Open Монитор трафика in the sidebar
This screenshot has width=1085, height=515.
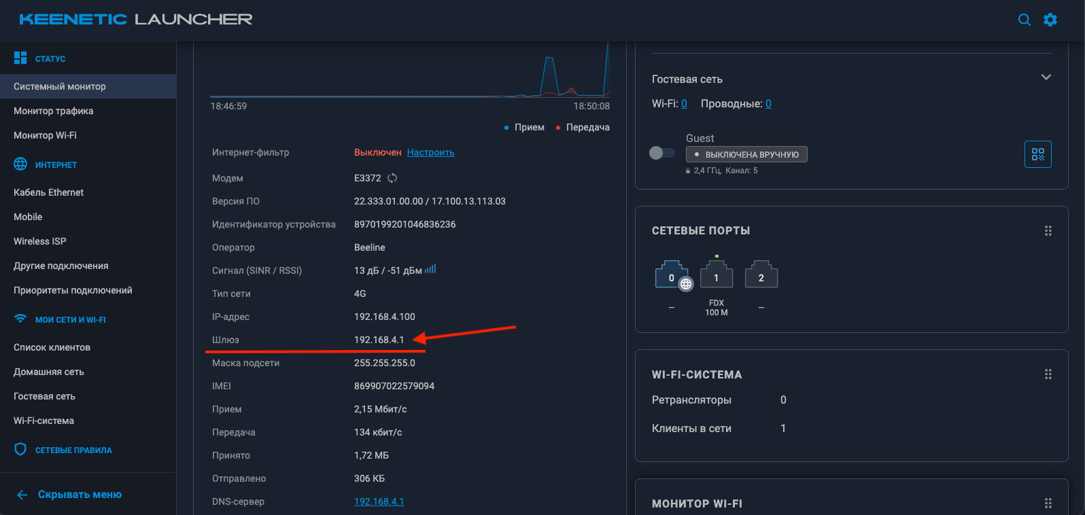(x=54, y=111)
